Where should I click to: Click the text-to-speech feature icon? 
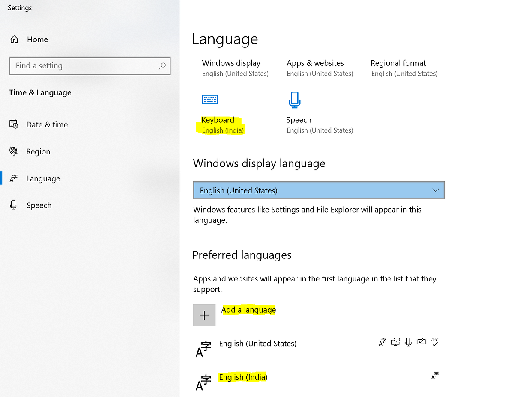(395, 342)
